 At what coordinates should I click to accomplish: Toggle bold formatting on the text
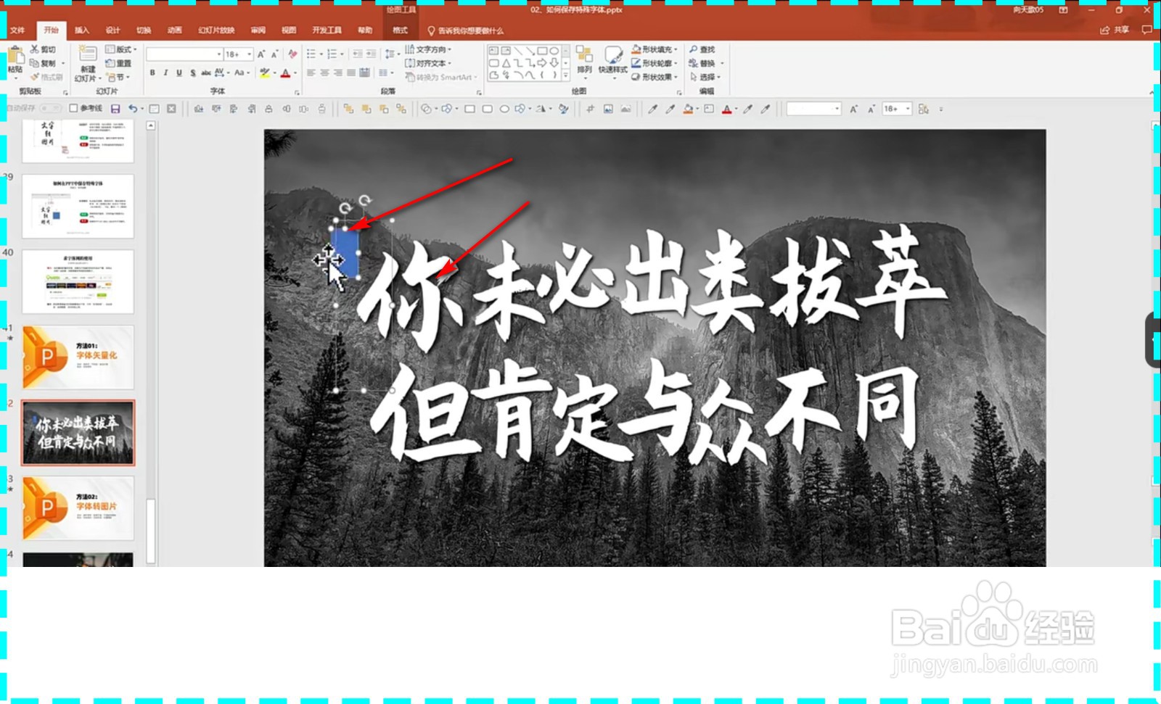click(x=152, y=73)
